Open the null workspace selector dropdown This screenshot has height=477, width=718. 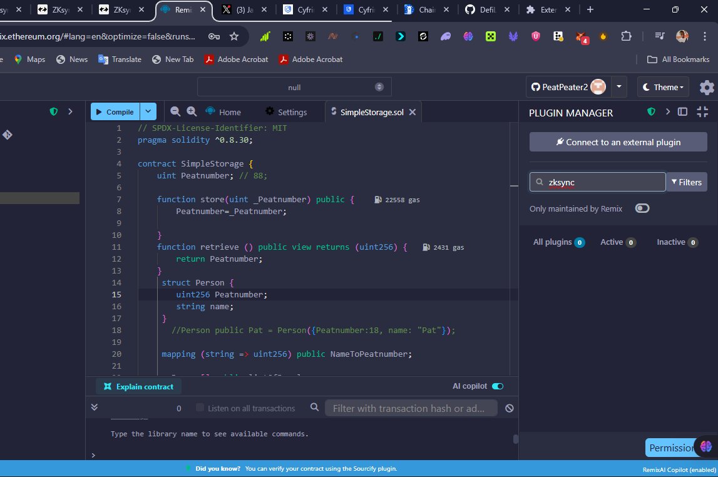click(294, 87)
